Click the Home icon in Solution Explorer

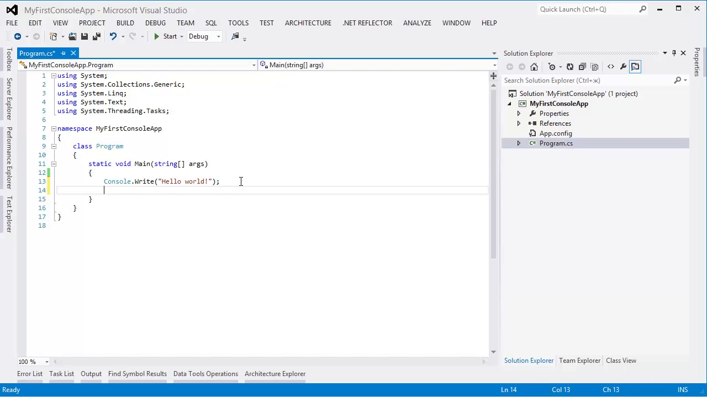coord(534,67)
